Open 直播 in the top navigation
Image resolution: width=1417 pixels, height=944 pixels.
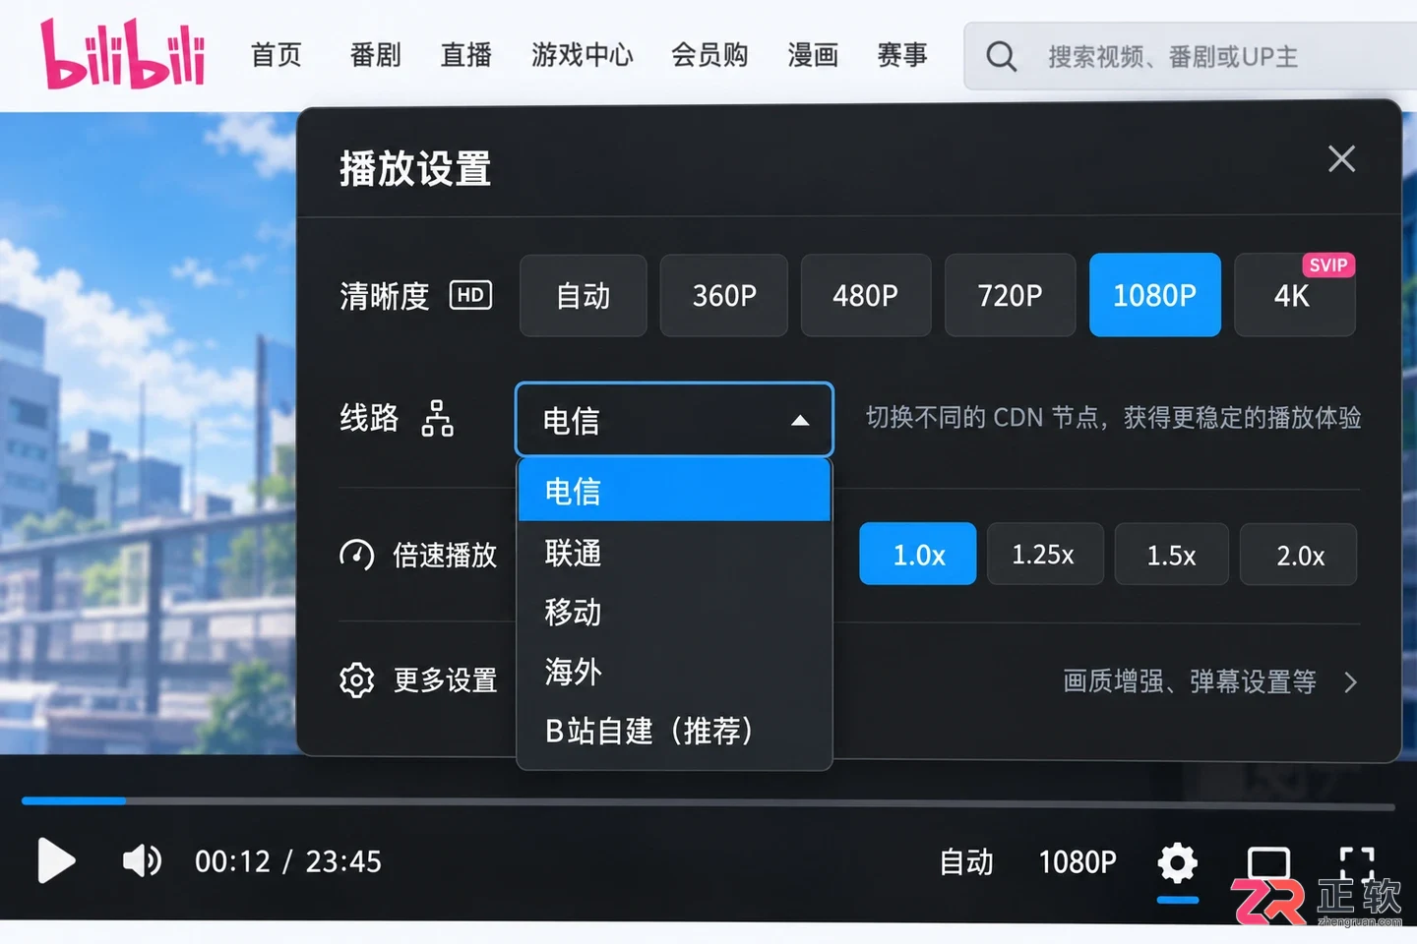(466, 55)
